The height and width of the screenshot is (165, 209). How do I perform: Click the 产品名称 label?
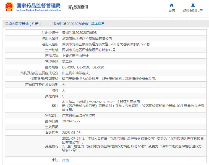pyautogui.click(x=52, y=56)
